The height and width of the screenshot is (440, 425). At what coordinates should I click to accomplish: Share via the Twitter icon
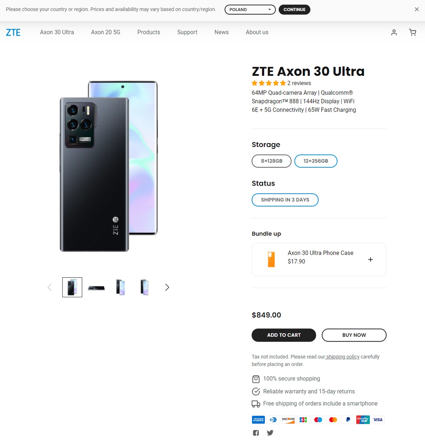[x=270, y=433]
